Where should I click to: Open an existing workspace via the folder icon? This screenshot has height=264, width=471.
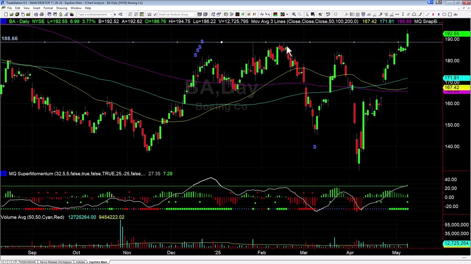pos(11,14)
